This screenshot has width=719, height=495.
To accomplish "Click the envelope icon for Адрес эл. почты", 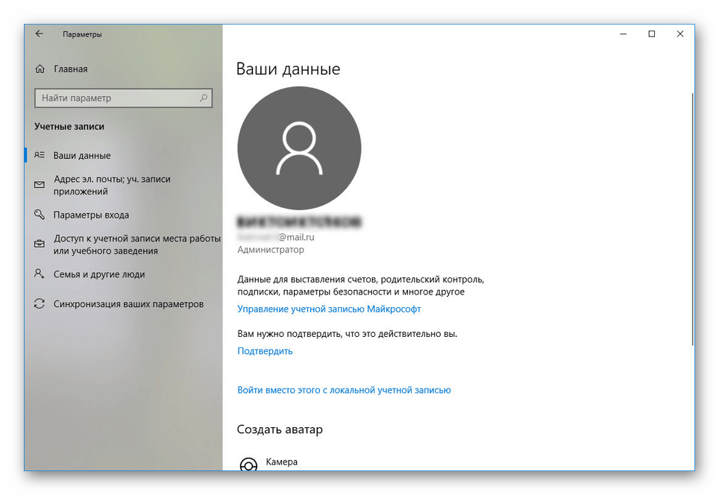I will pos(40,185).
